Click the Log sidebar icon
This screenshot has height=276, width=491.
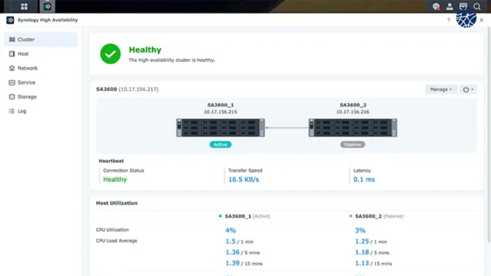pyautogui.click(x=12, y=111)
